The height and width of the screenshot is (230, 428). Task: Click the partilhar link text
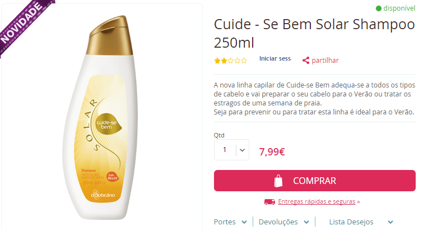click(325, 61)
